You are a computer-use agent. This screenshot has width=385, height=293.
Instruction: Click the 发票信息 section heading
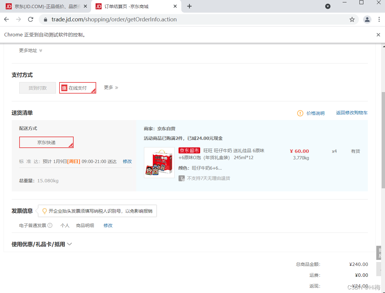22,211
